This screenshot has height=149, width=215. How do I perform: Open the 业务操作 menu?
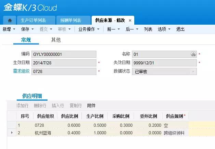(x=86, y=29)
